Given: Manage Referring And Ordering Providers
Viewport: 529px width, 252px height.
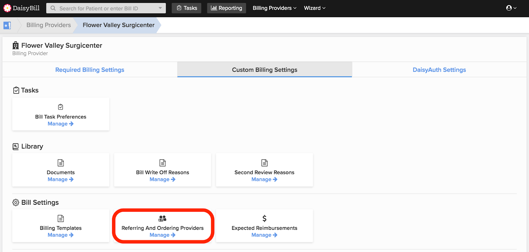Looking at the screenshot, I should [x=163, y=235].
